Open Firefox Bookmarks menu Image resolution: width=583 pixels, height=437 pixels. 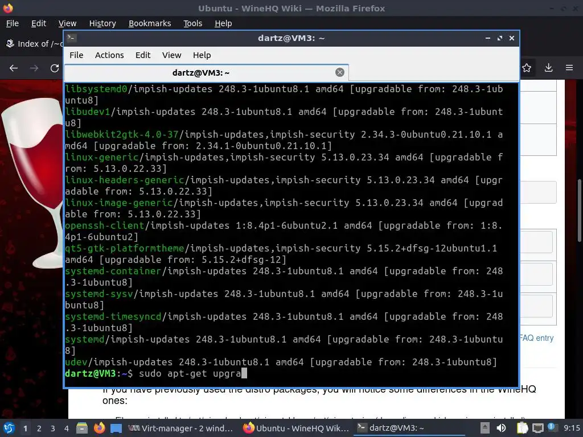coord(150,23)
